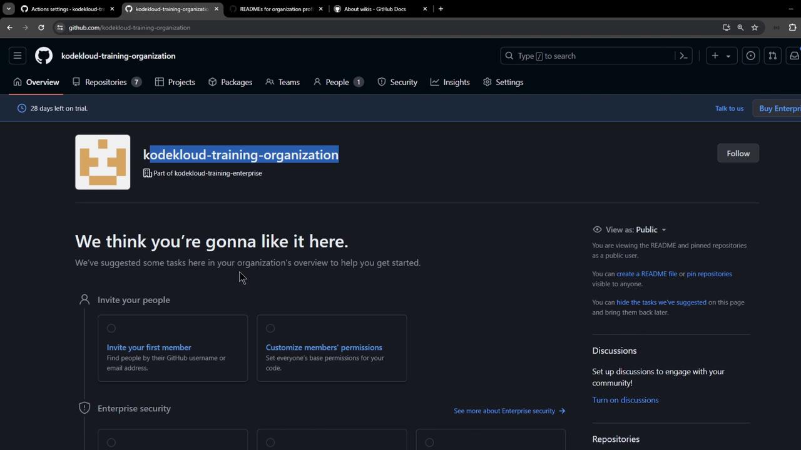
Task: Click the organization avatar image
Action: point(103,162)
